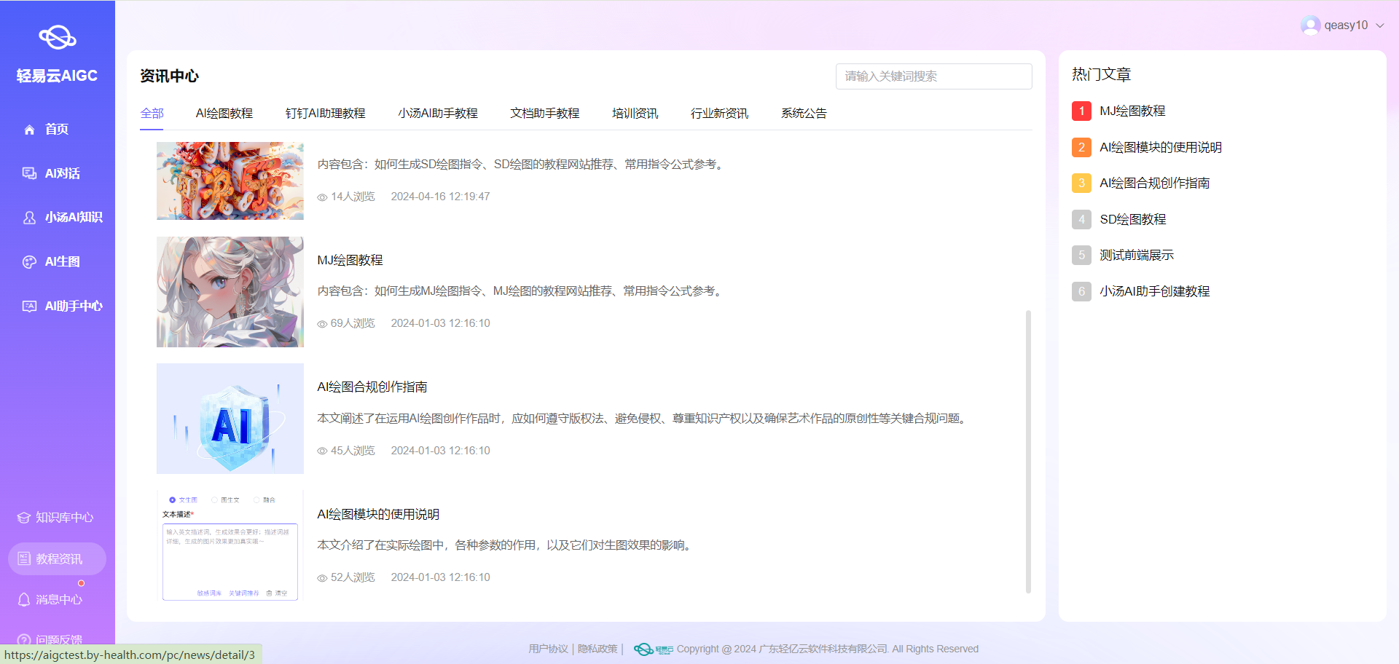Click eye icon beside 14人浏览

pyautogui.click(x=322, y=197)
